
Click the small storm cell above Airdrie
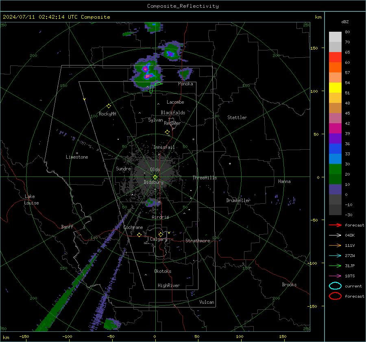pyautogui.click(x=152, y=203)
